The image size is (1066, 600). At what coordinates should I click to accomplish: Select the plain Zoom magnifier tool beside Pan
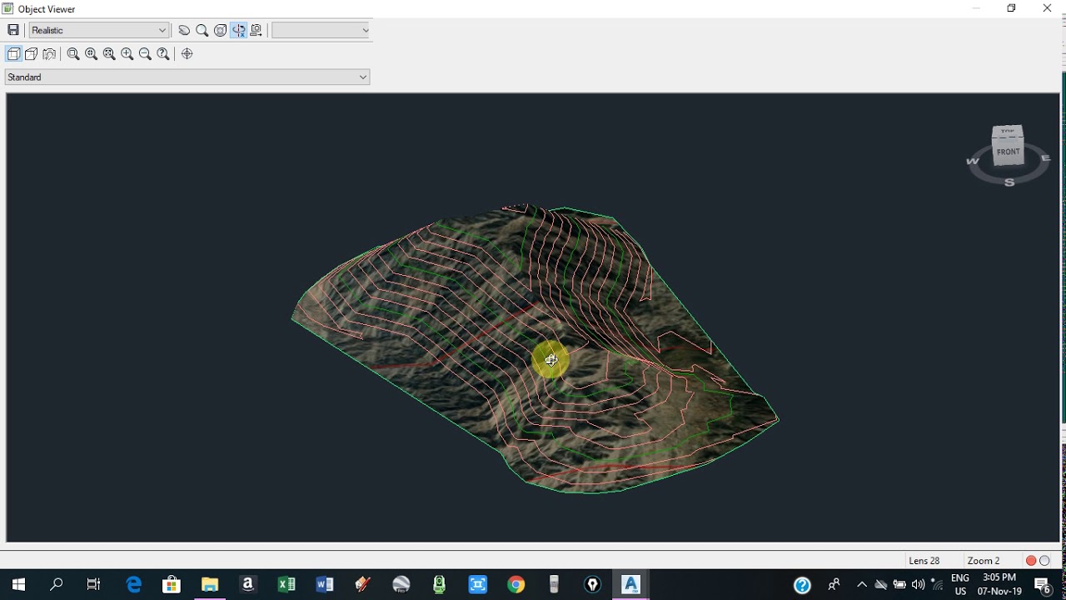click(x=202, y=30)
